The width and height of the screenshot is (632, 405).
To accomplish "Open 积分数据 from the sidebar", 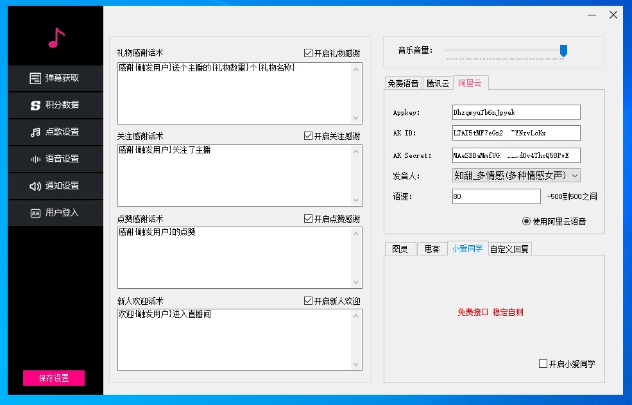I will click(55, 105).
